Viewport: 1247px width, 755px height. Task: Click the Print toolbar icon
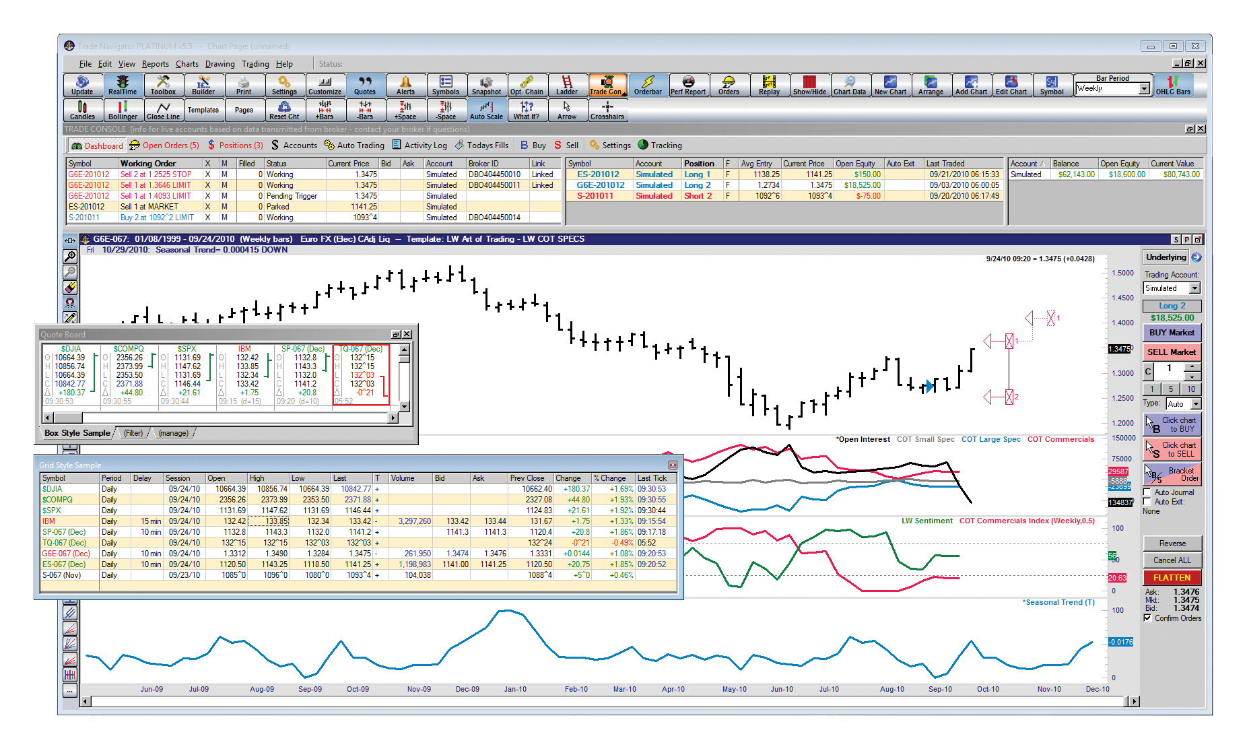click(x=244, y=86)
